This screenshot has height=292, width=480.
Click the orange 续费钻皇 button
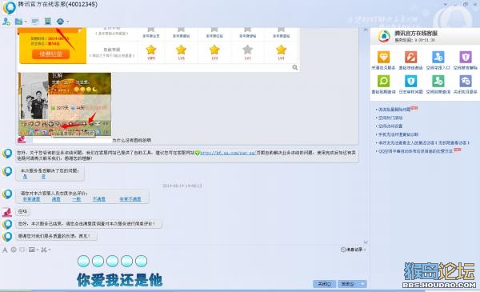click(50, 54)
